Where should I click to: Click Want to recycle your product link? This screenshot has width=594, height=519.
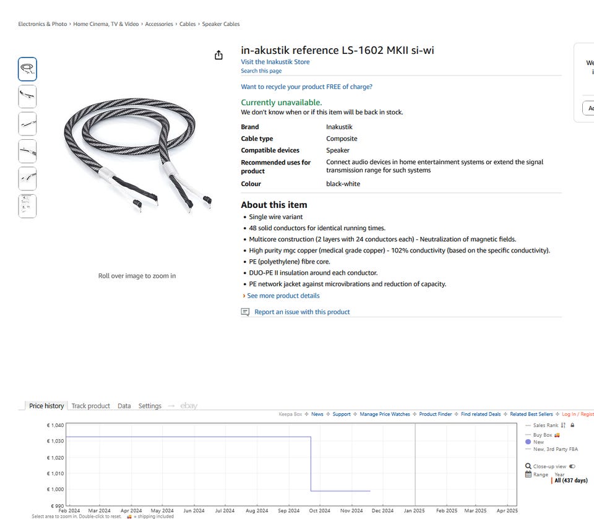(307, 87)
